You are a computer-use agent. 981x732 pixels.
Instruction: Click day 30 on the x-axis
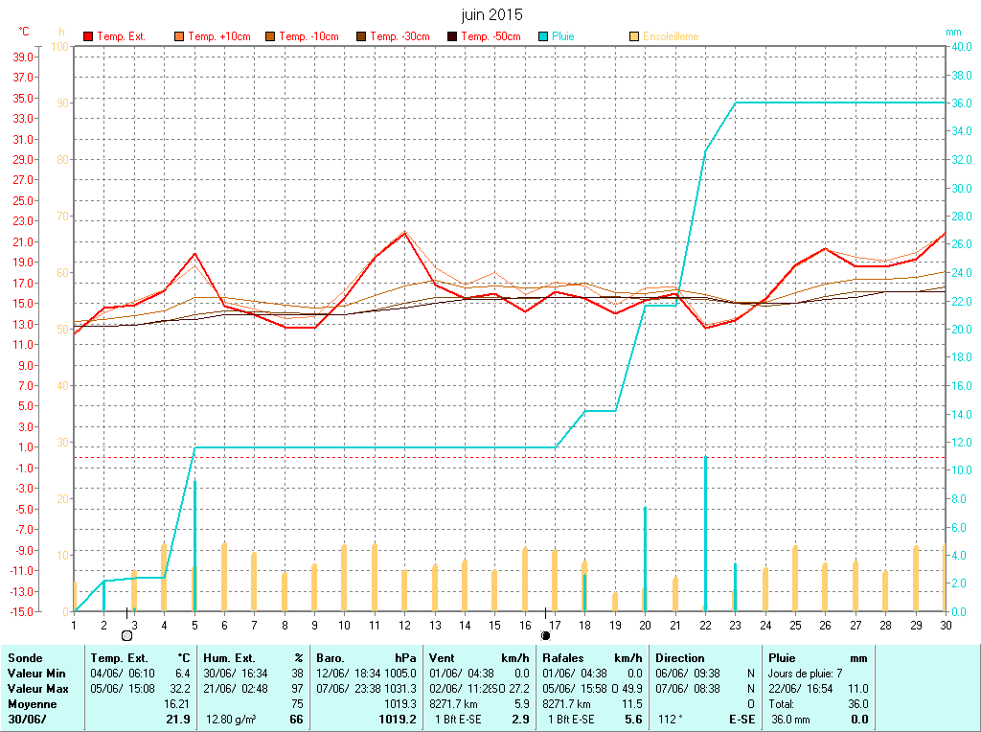[x=945, y=625]
